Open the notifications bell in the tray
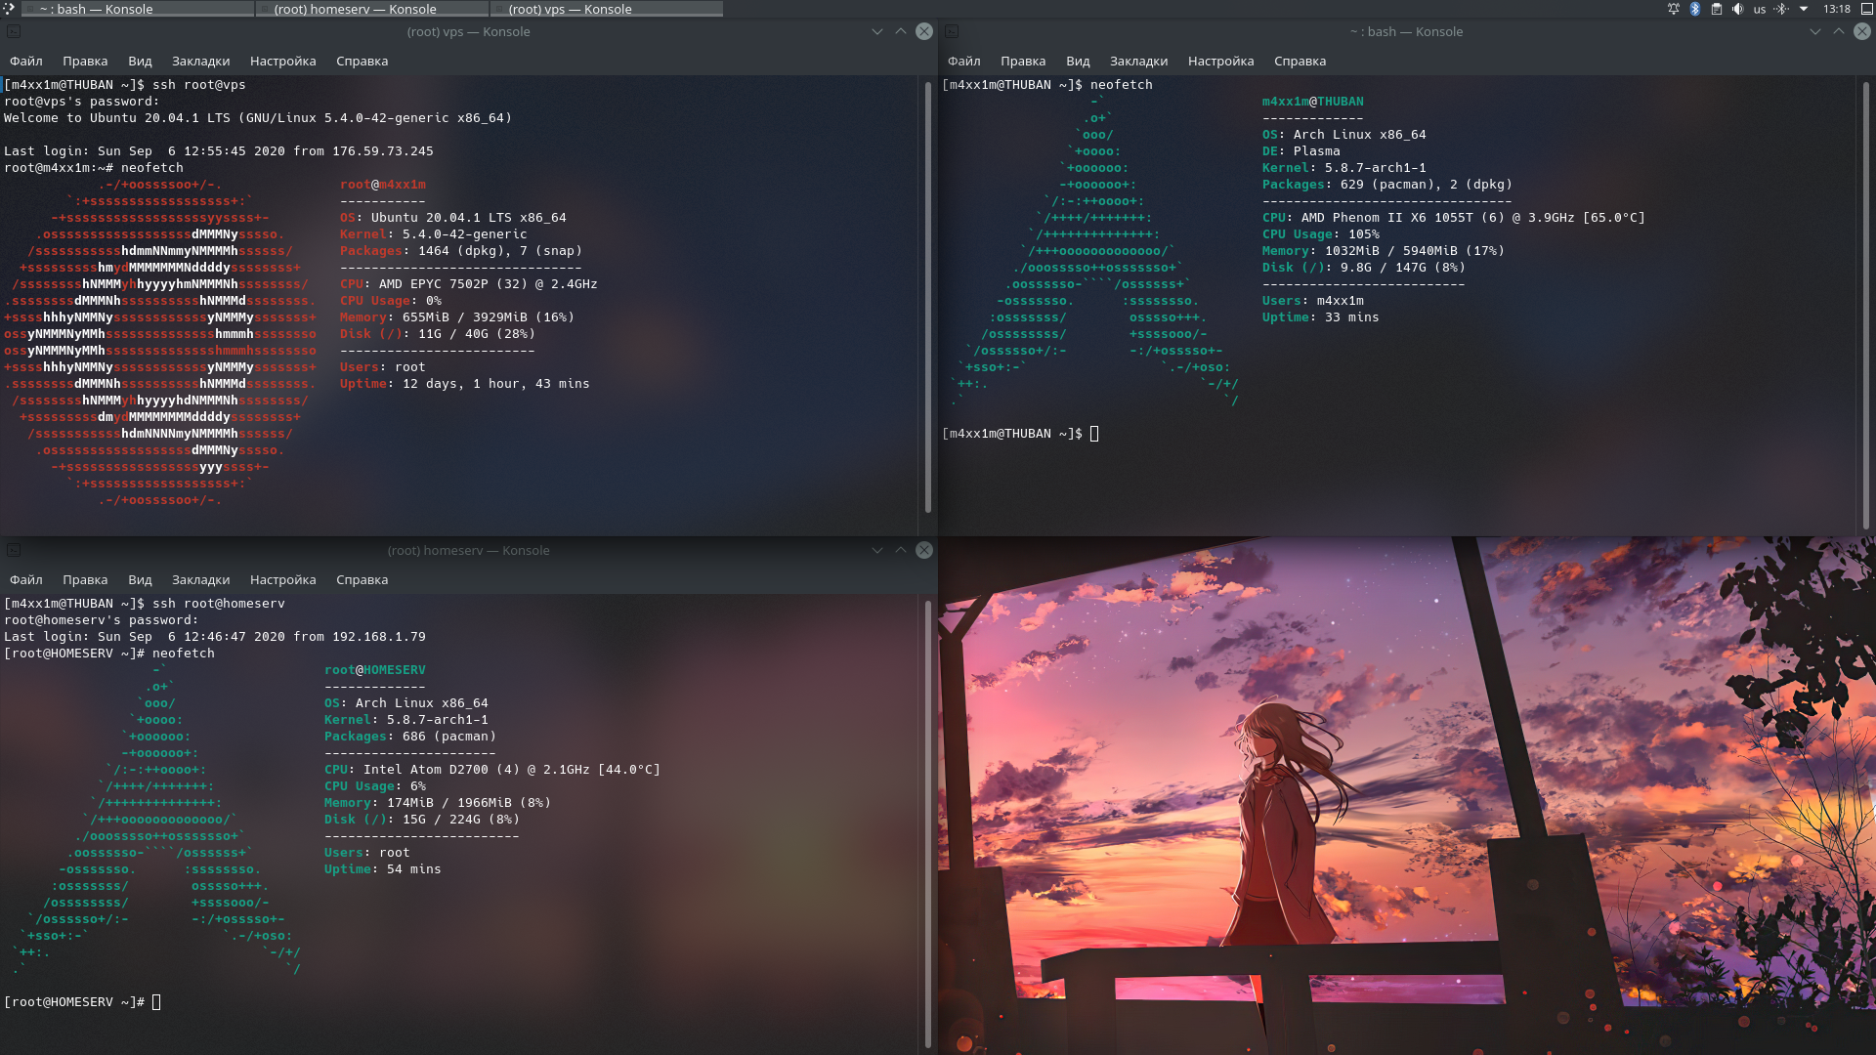1876x1055 pixels. pos(1674,9)
